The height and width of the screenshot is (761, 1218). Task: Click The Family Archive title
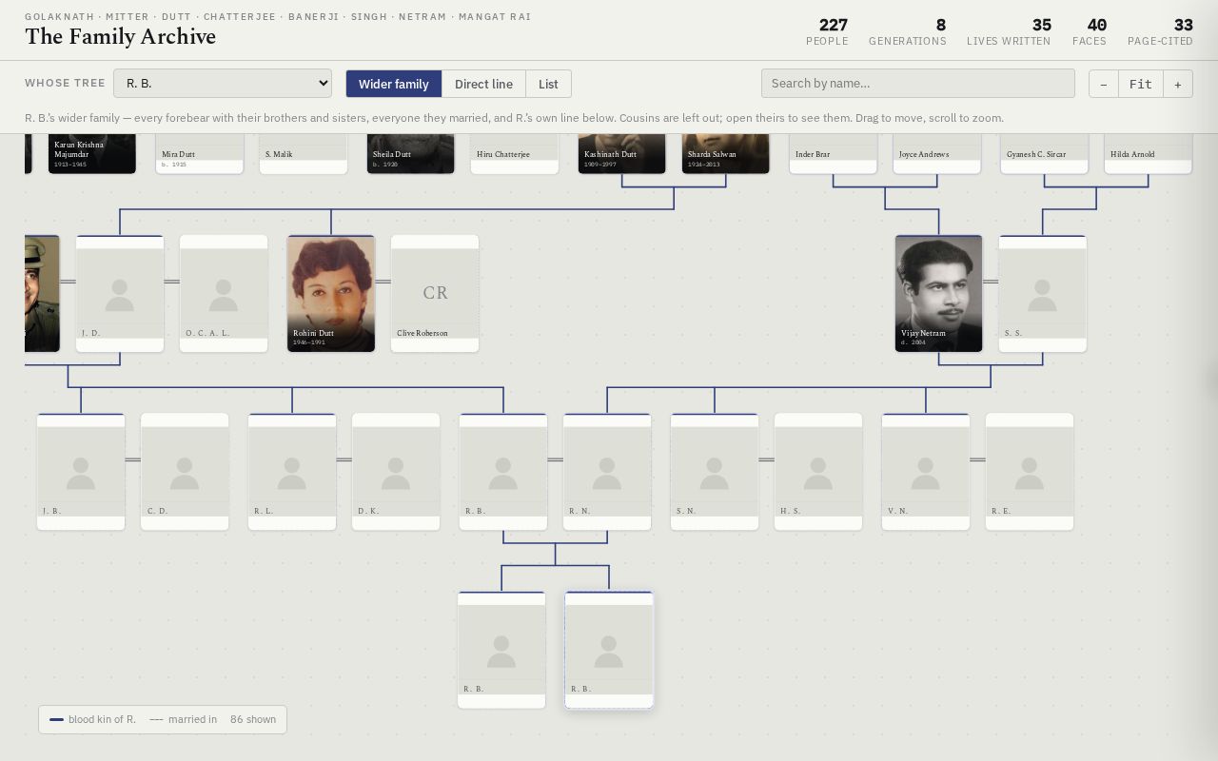click(121, 36)
